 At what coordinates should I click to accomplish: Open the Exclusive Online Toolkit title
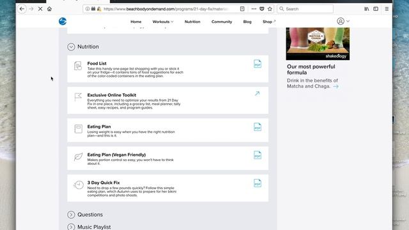(112, 95)
